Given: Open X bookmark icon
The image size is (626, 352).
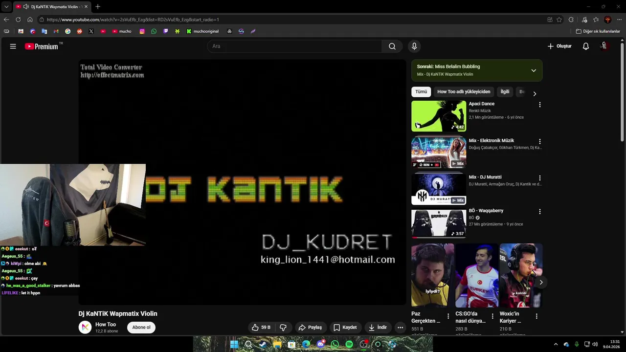Looking at the screenshot, I should [x=91, y=31].
